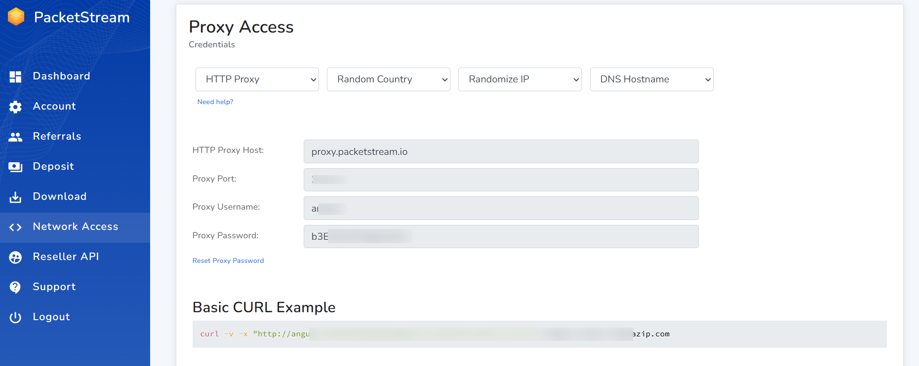Click the Referrals people icon
Screen dimensions: 919x366
(15, 137)
